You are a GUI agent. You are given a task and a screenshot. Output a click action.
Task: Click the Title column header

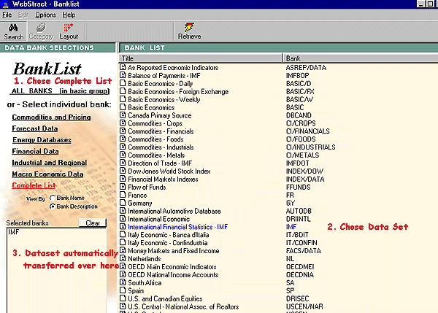(200, 58)
